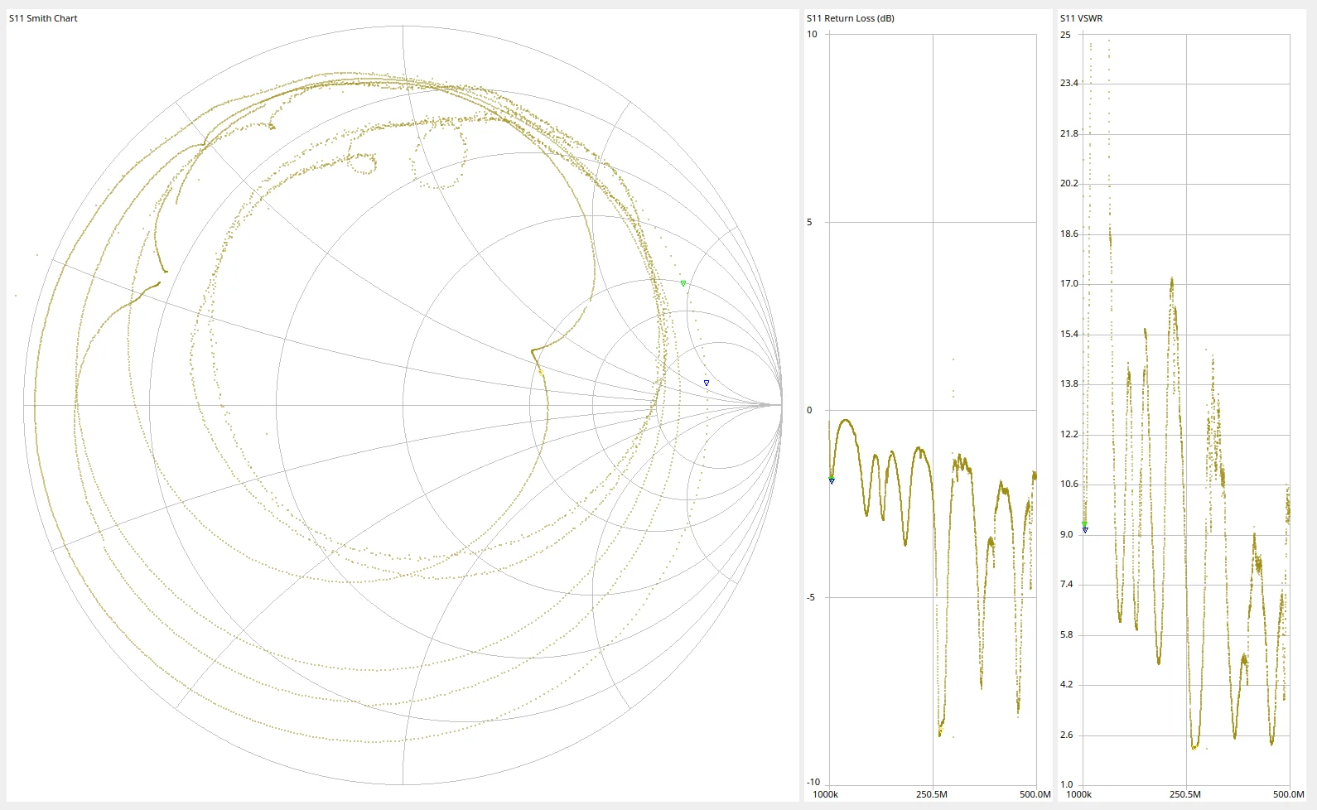Screen dimensions: 1317x810
Task: Click "250.5M" under the Return Loss chart
Action: tap(932, 794)
